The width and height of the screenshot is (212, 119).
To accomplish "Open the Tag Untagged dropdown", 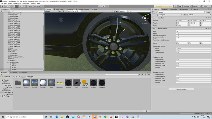I will 170,15.
